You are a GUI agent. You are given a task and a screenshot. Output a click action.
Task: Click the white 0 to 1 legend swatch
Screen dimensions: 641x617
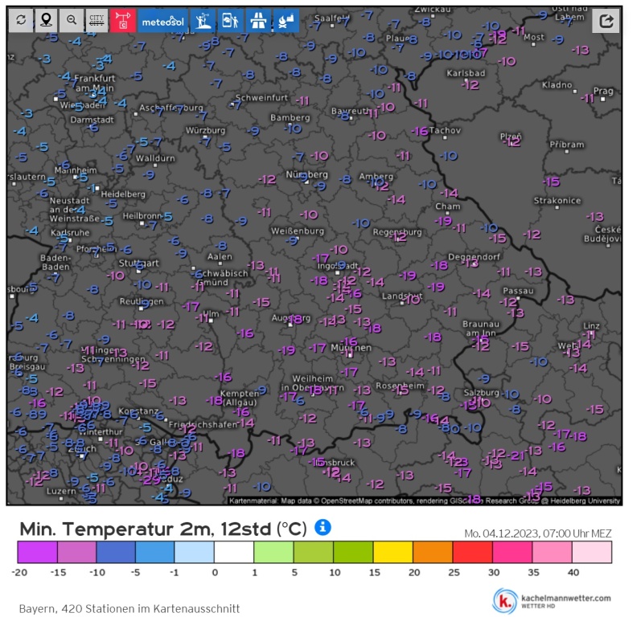click(234, 551)
